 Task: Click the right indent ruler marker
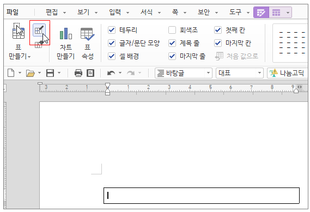tap(296, 91)
